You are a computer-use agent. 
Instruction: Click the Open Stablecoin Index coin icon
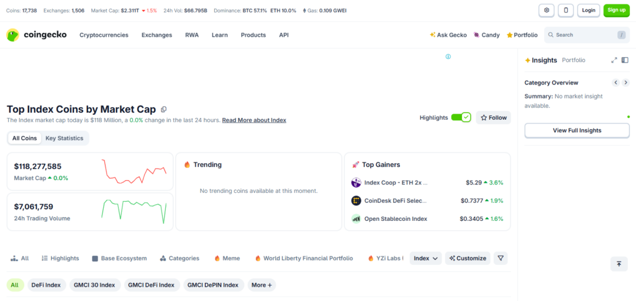pyautogui.click(x=356, y=218)
